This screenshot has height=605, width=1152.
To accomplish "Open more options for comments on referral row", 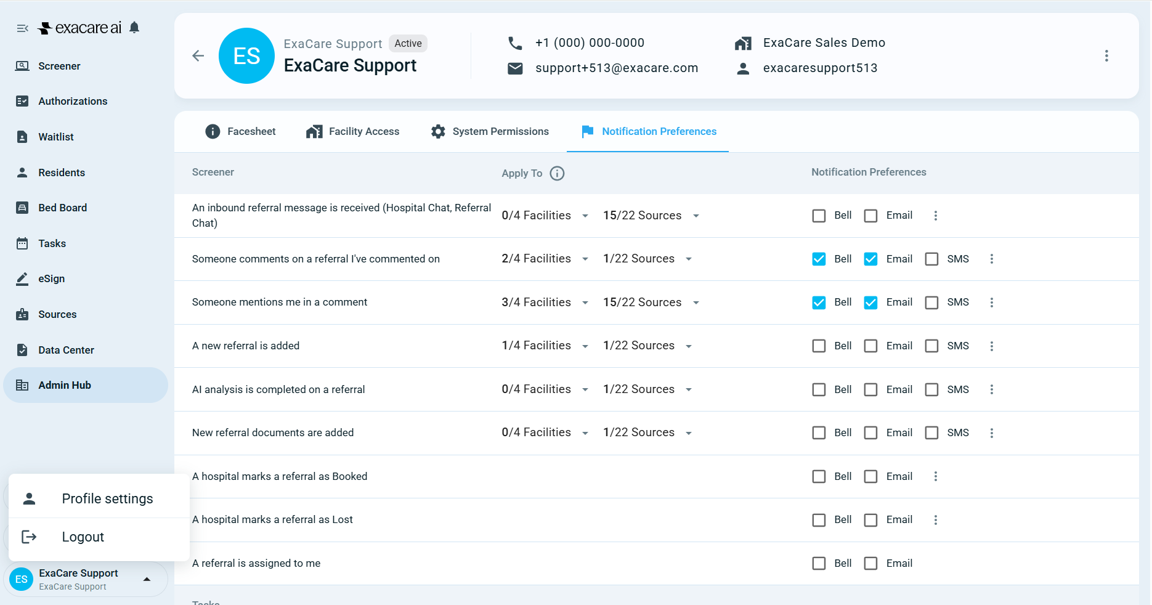I will point(991,259).
